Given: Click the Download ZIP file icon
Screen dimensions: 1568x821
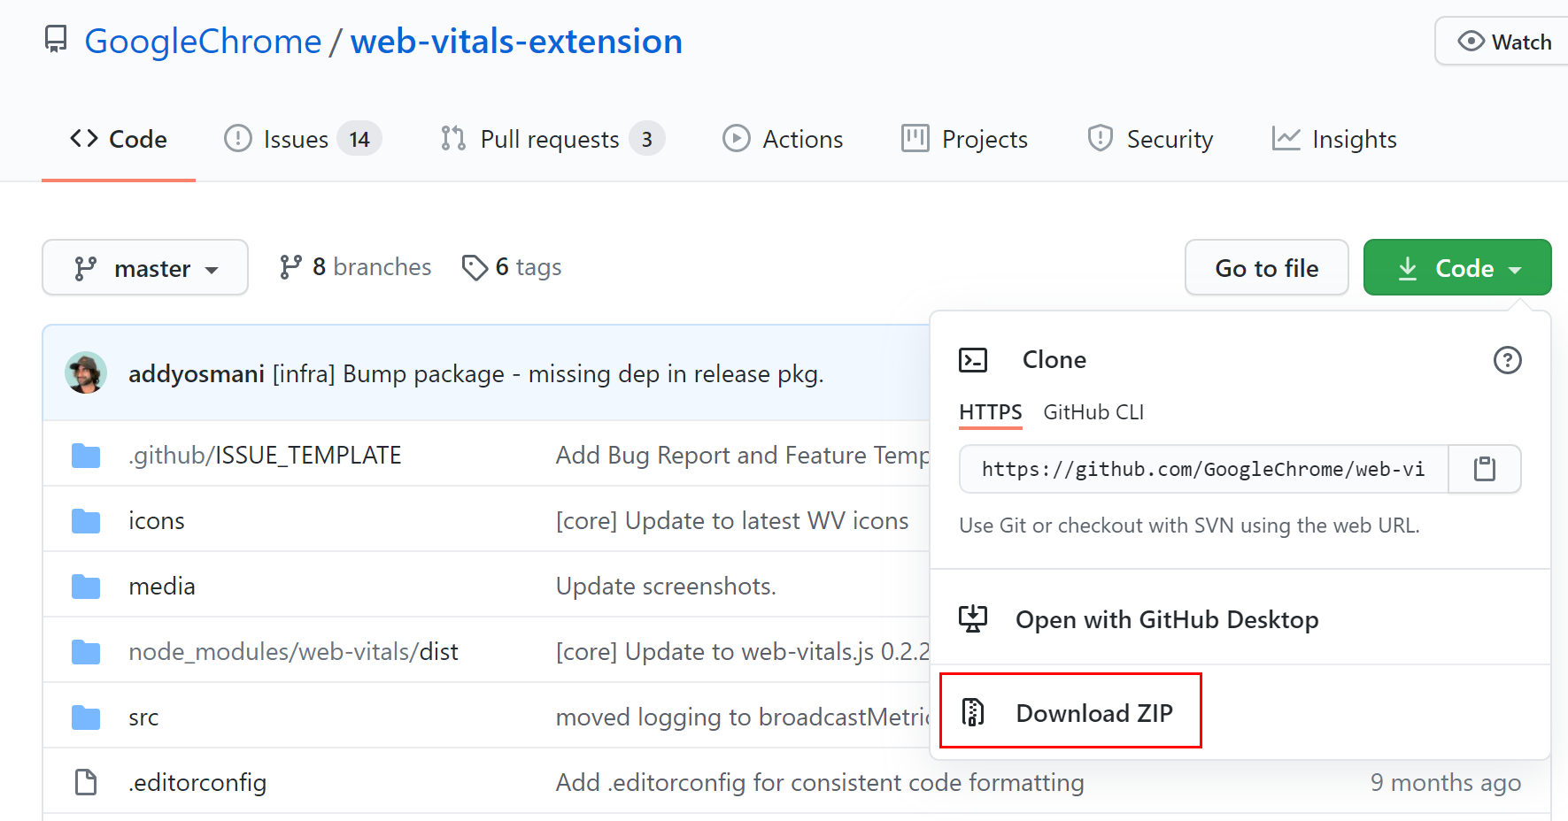Looking at the screenshot, I should (973, 712).
